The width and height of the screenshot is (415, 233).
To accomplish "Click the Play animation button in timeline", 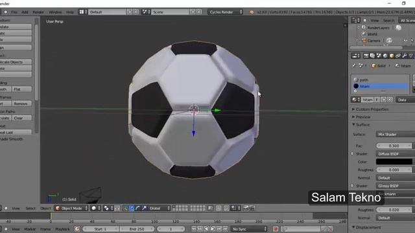I will [x=213, y=229].
